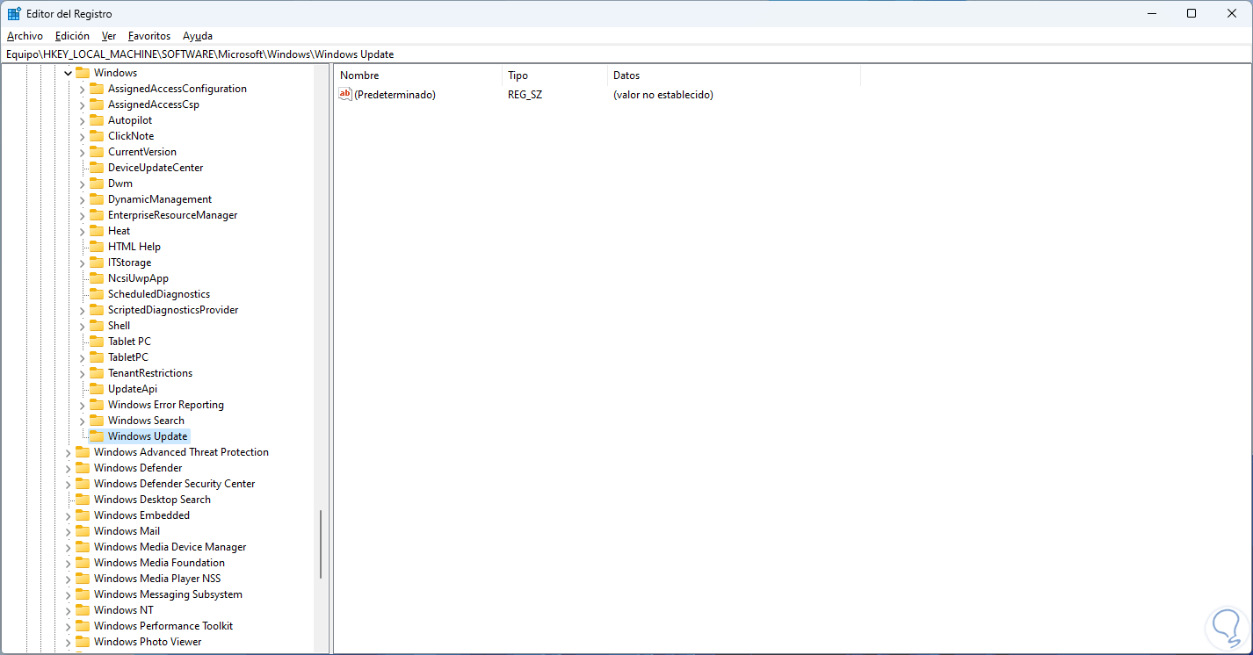Open the Favoritos menu
This screenshot has width=1253, height=655.
(x=149, y=36)
